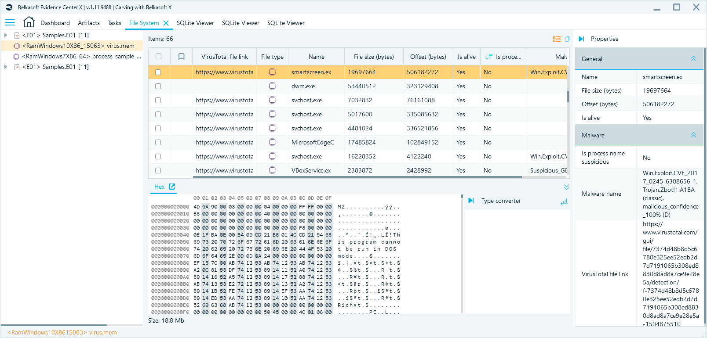Click the 'Items: 66' count label

[x=160, y=39]
